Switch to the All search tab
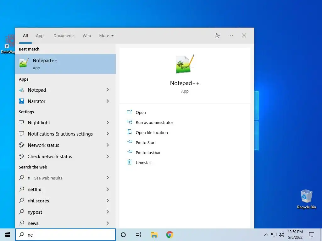The height and width of the screenshot is (241, 322). click(x=25, y=36)
